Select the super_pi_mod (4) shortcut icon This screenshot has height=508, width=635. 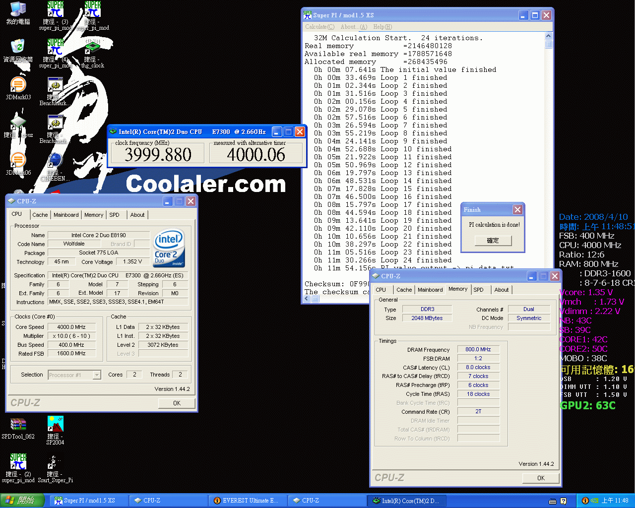point(56,47)
